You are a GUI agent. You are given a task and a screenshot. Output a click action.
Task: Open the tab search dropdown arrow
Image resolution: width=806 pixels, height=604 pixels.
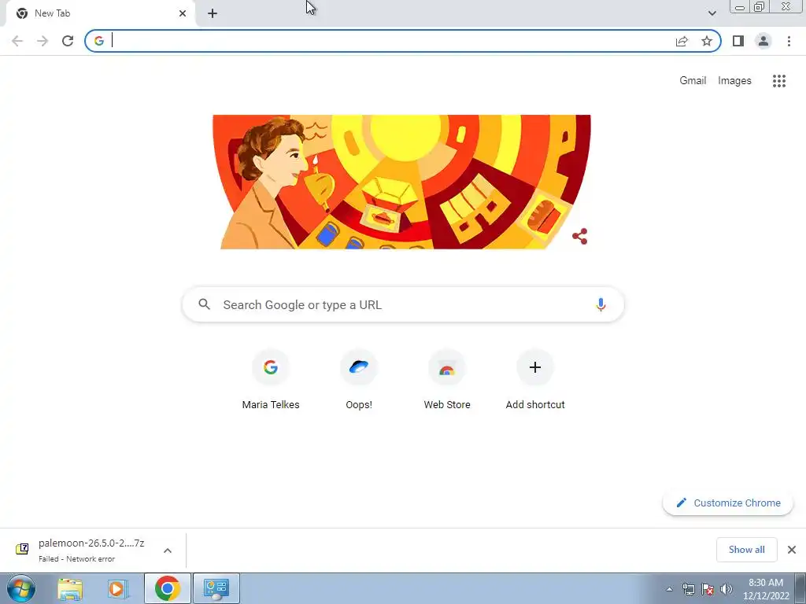(x=712, y=13)
